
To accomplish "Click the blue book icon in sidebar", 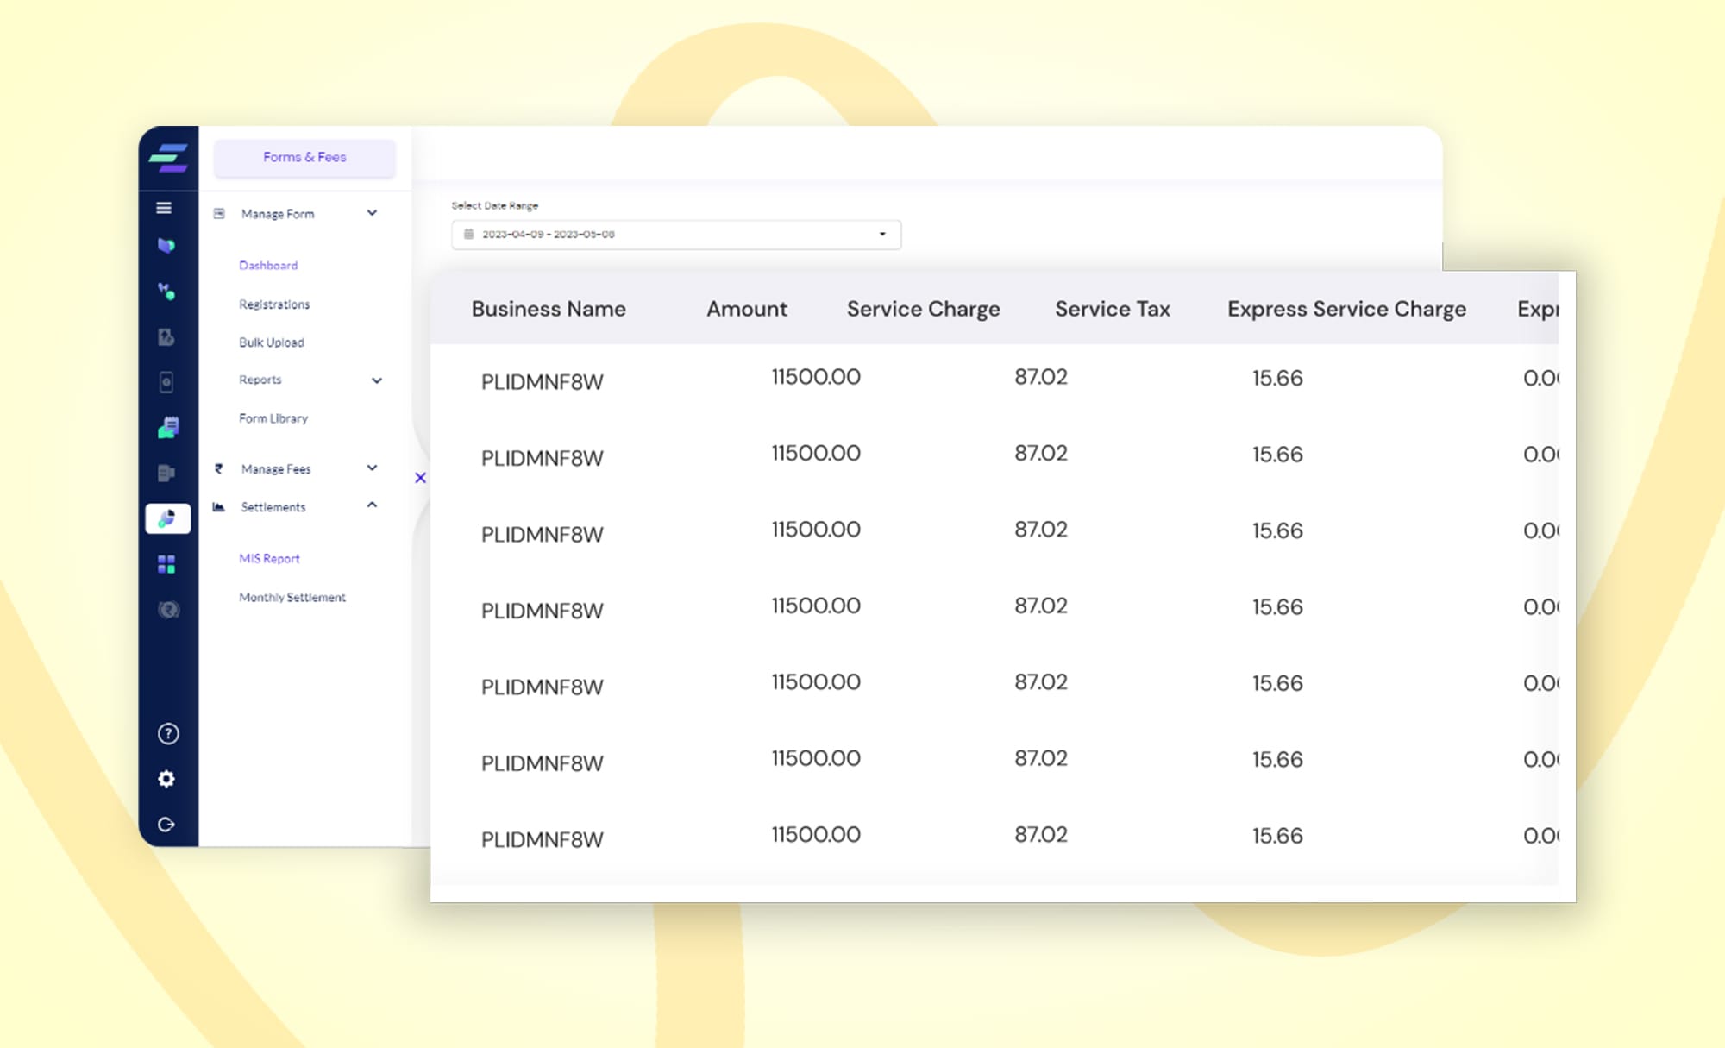I will point(166,246).
